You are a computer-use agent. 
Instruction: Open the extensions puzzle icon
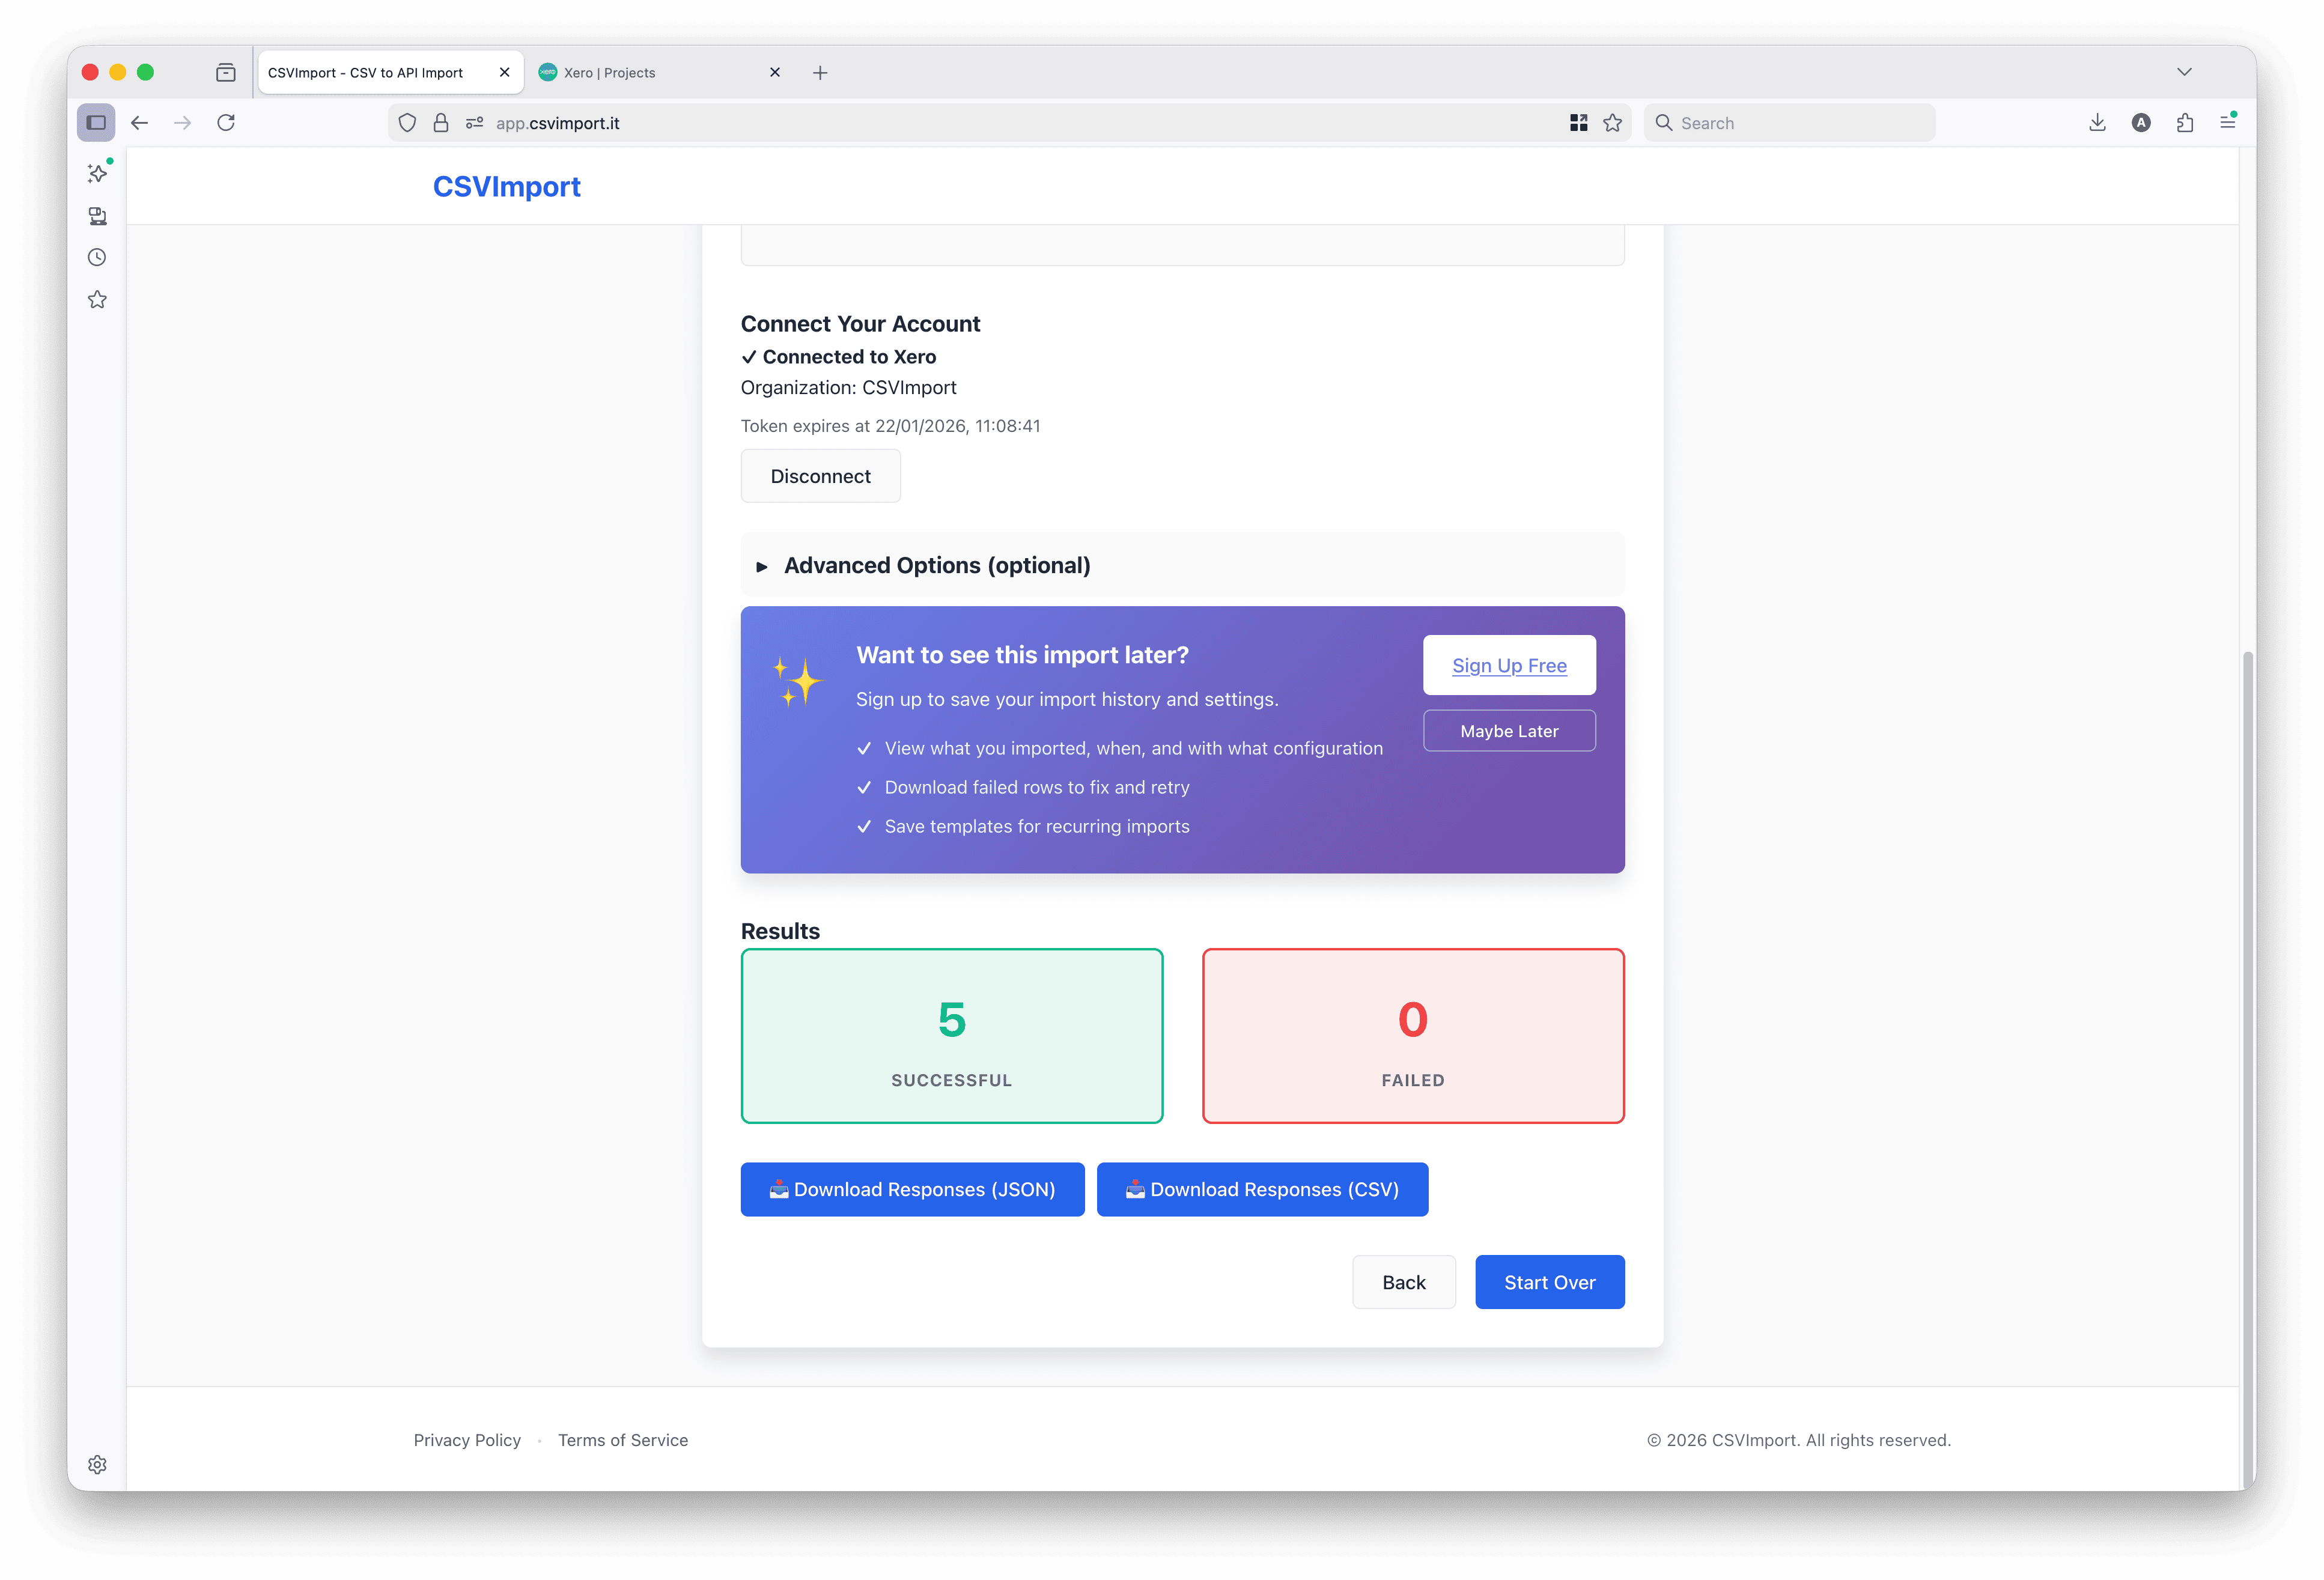pos(2185,123)
